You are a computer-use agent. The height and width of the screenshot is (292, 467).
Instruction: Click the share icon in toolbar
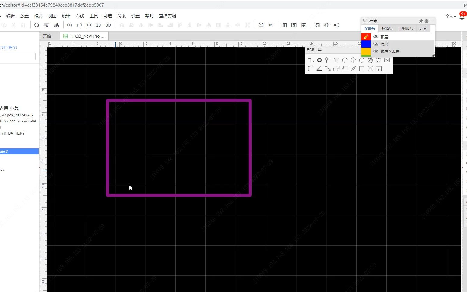[x=336, y=25]
